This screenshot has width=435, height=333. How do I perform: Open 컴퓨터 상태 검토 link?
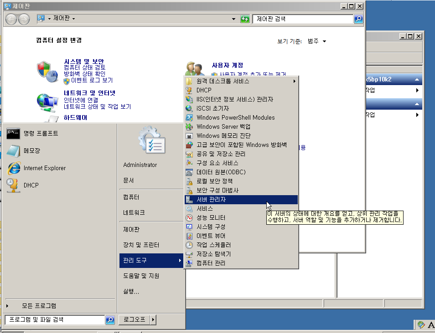click(85, 67)
